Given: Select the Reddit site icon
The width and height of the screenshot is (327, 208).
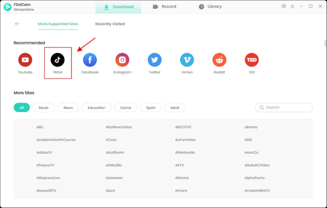Looking at the screenshot, I should coord(219,60).
